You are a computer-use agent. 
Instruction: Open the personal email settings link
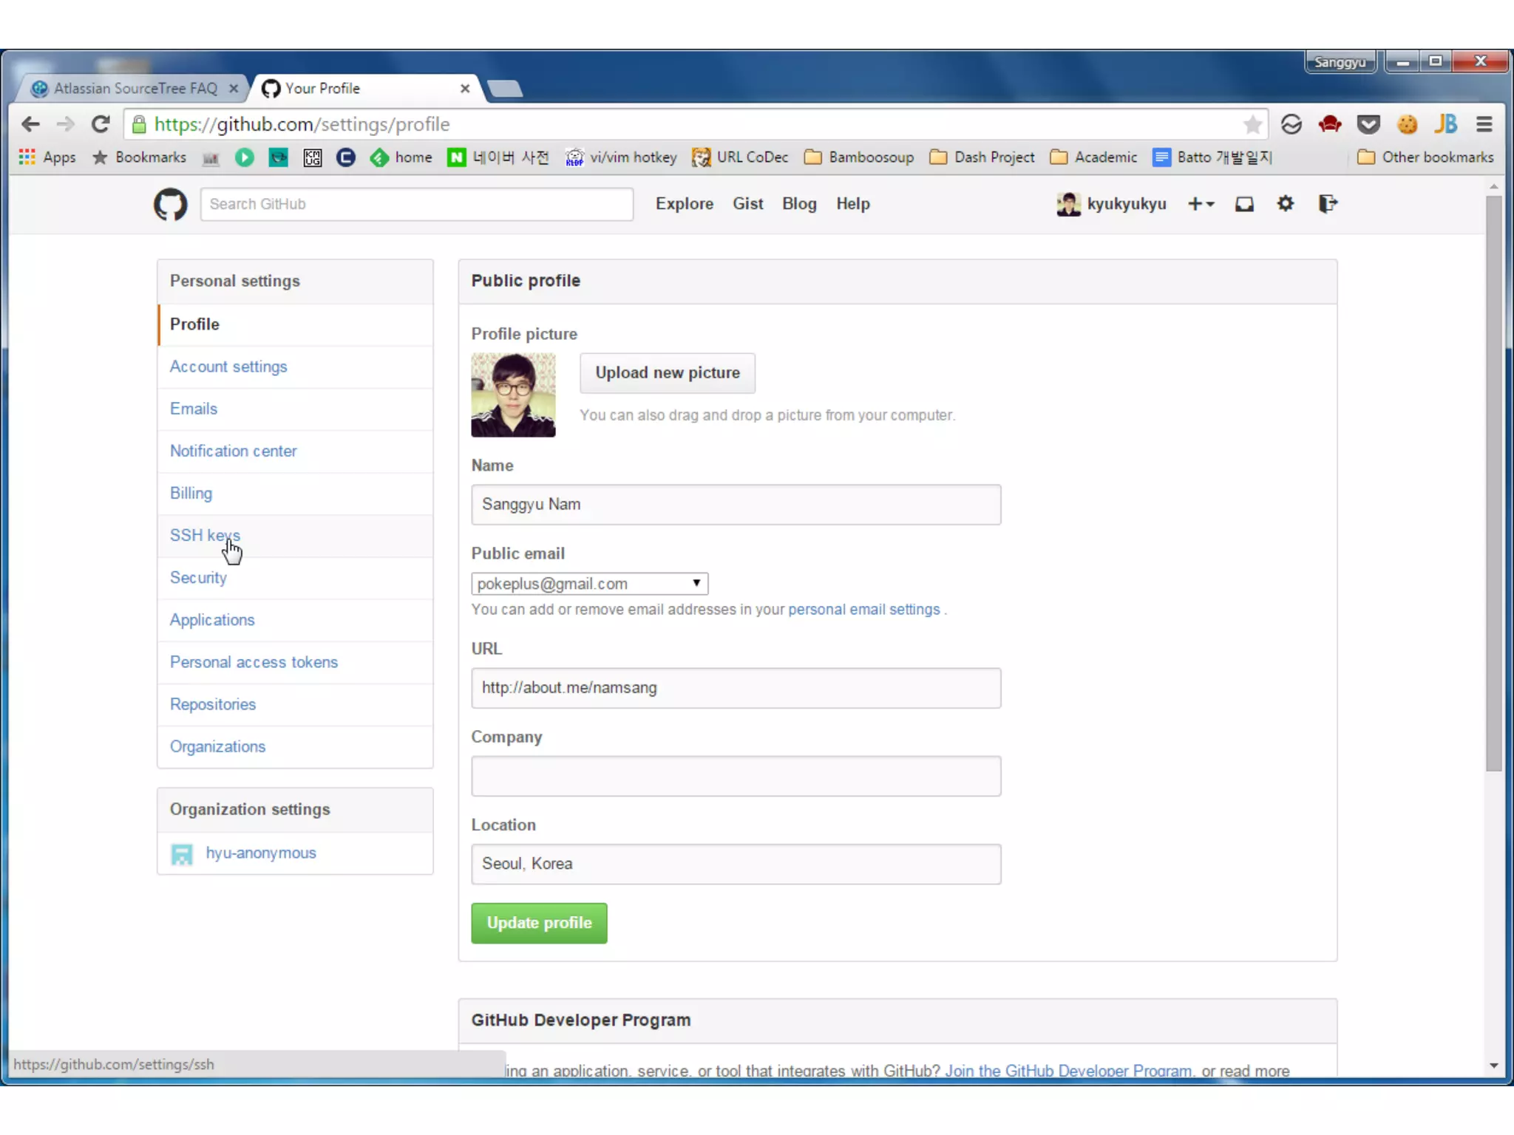[863, 610]
